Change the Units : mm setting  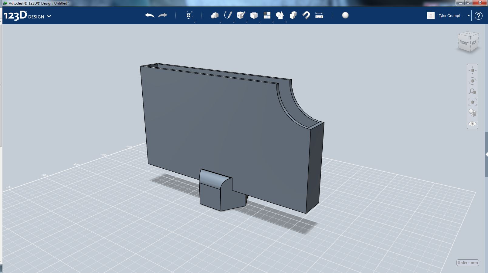[468, 263]
